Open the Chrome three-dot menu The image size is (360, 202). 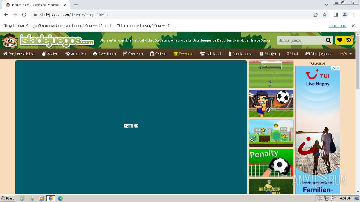(354, 15)
